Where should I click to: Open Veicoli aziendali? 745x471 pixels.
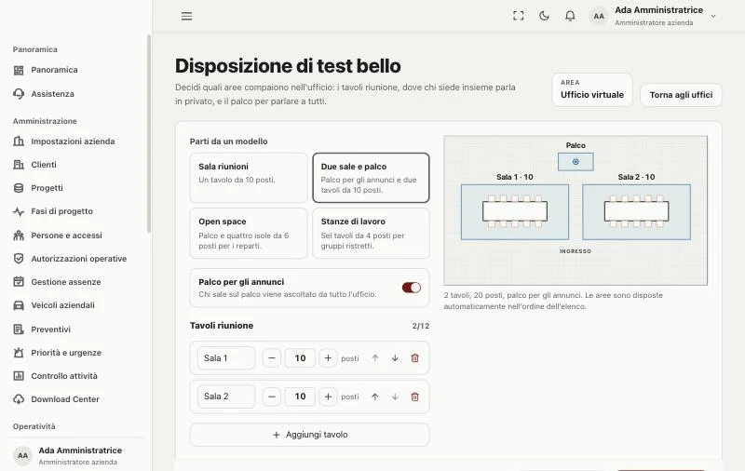click(62, 305)
